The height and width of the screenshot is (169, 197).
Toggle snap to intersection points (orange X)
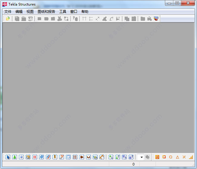pos(184,157)
